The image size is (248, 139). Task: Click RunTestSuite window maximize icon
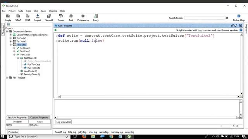[236, 25]
